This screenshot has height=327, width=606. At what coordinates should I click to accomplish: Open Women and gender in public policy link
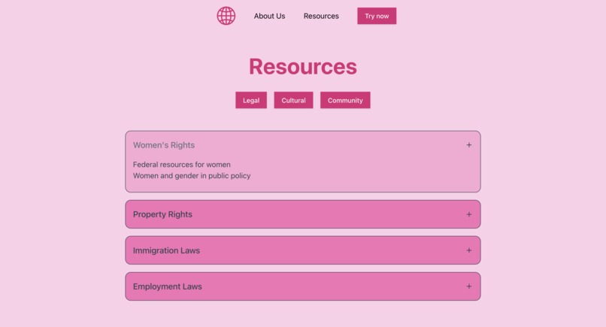192,175
